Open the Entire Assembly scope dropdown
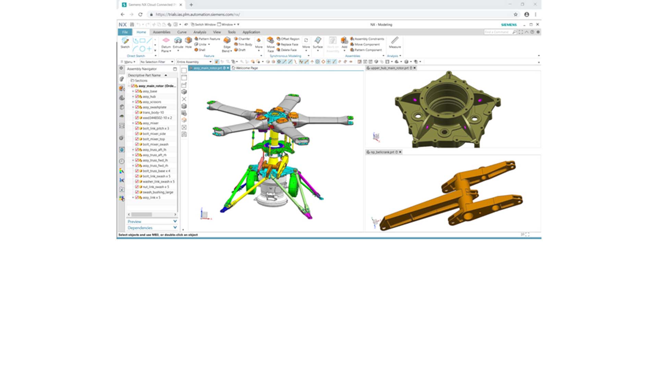 211,62
